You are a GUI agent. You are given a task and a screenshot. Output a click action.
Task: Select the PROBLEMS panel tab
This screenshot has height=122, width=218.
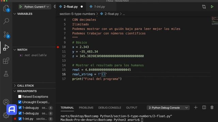[86, 108]
